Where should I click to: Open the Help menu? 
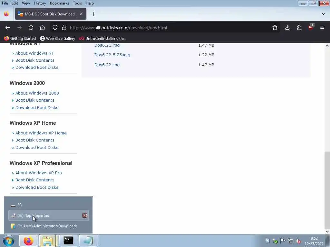point(90,3)
